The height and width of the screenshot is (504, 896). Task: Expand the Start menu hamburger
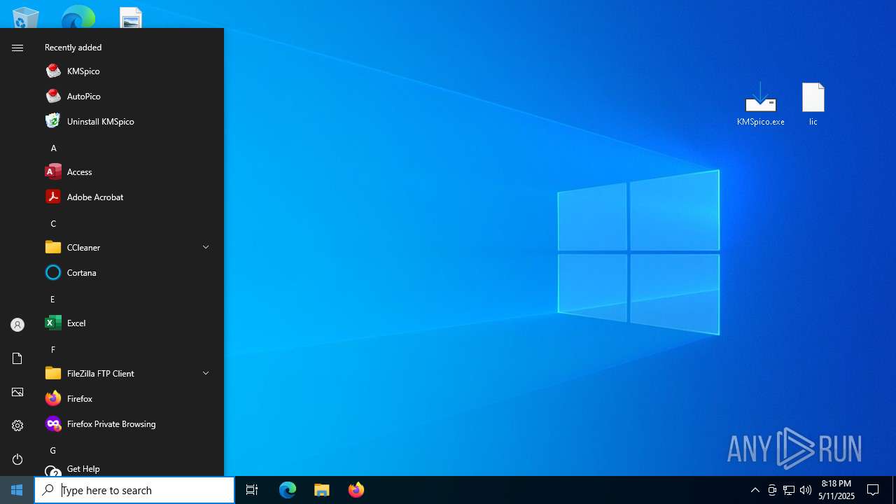coord(17,48)
